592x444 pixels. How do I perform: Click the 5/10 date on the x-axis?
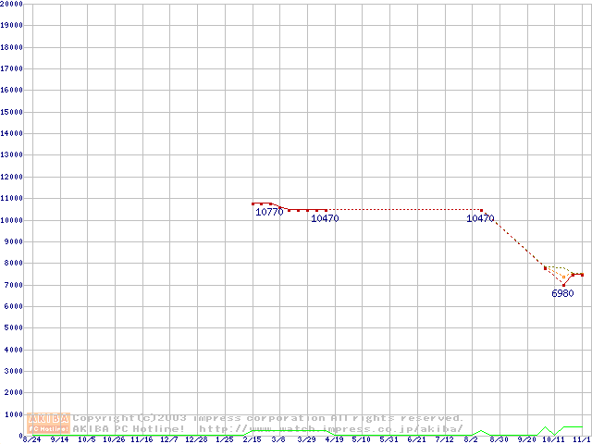tap(362, 440)
